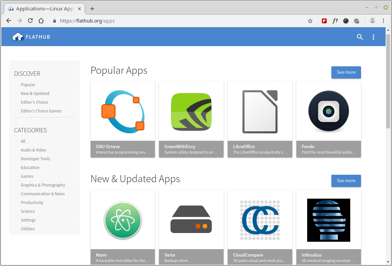Select the Applications—Linux Apps browser tab
The width and height of the screenshot is (392, 266).
tap(45, 9)
